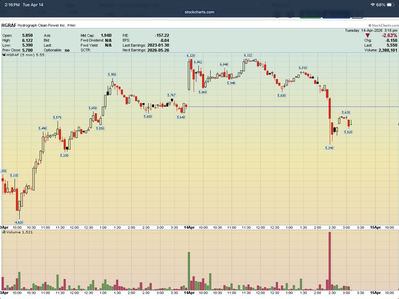The image size is (399, 299).
Task: Click the 15Apr label on price panel time axis
Action: (x=375, y=228)
